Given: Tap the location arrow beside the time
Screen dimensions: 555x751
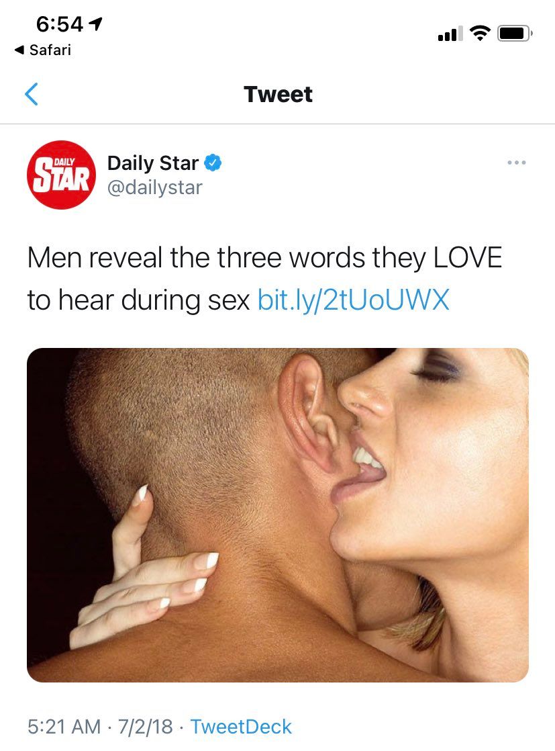Looking at the screenshot, I should [96, 24].
